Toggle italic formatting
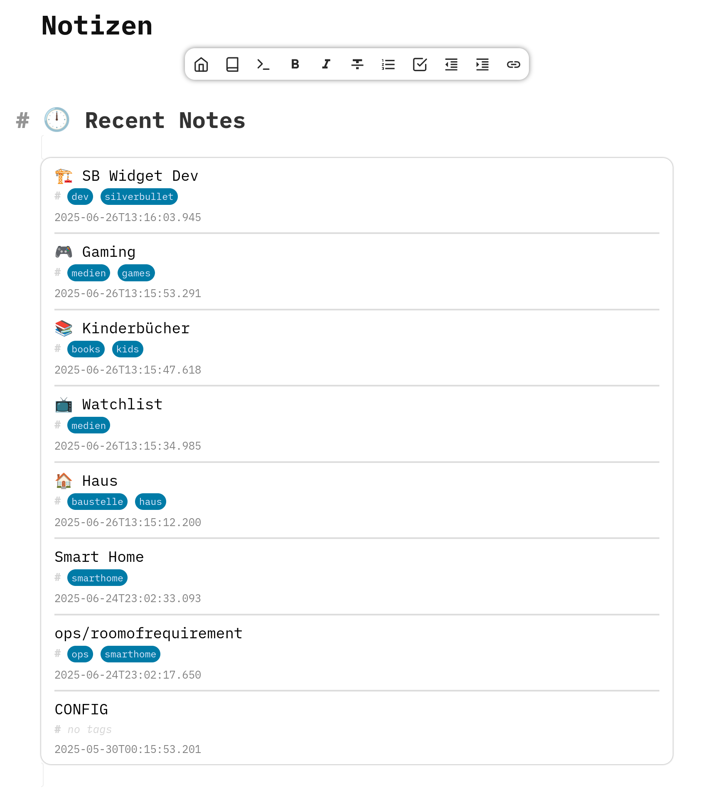The image size is (713, 812). 326,64
